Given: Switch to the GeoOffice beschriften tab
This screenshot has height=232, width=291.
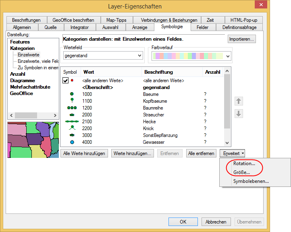Looking at the screenshot, I should (x=73, y=20).
